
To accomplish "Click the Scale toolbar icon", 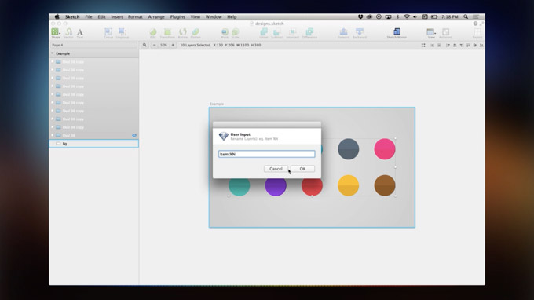I will [x=236, y=33].
